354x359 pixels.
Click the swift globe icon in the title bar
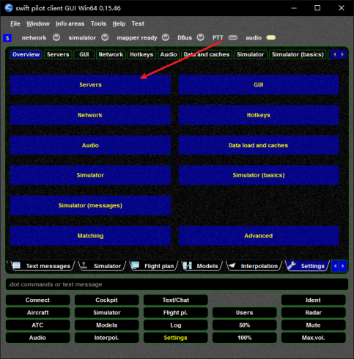tap(9, 8)
